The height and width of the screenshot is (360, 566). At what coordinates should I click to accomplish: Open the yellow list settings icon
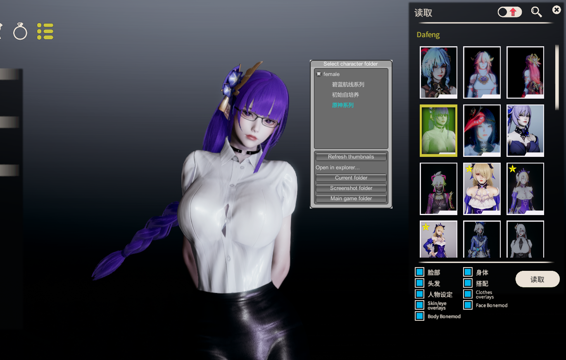coord(45,31)
